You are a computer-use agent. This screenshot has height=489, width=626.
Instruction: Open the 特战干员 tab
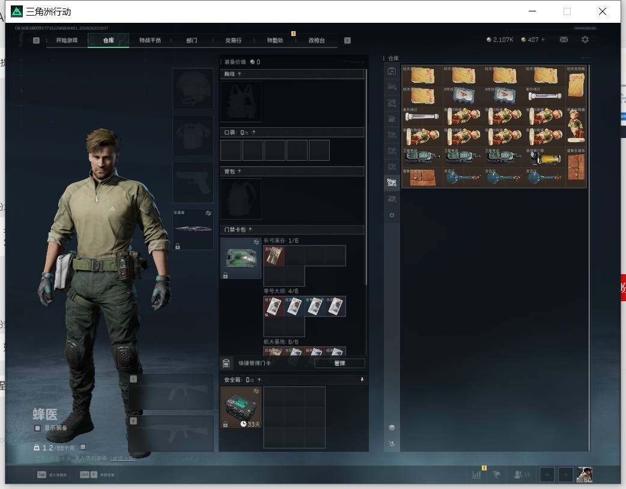[x=150, y=40]
